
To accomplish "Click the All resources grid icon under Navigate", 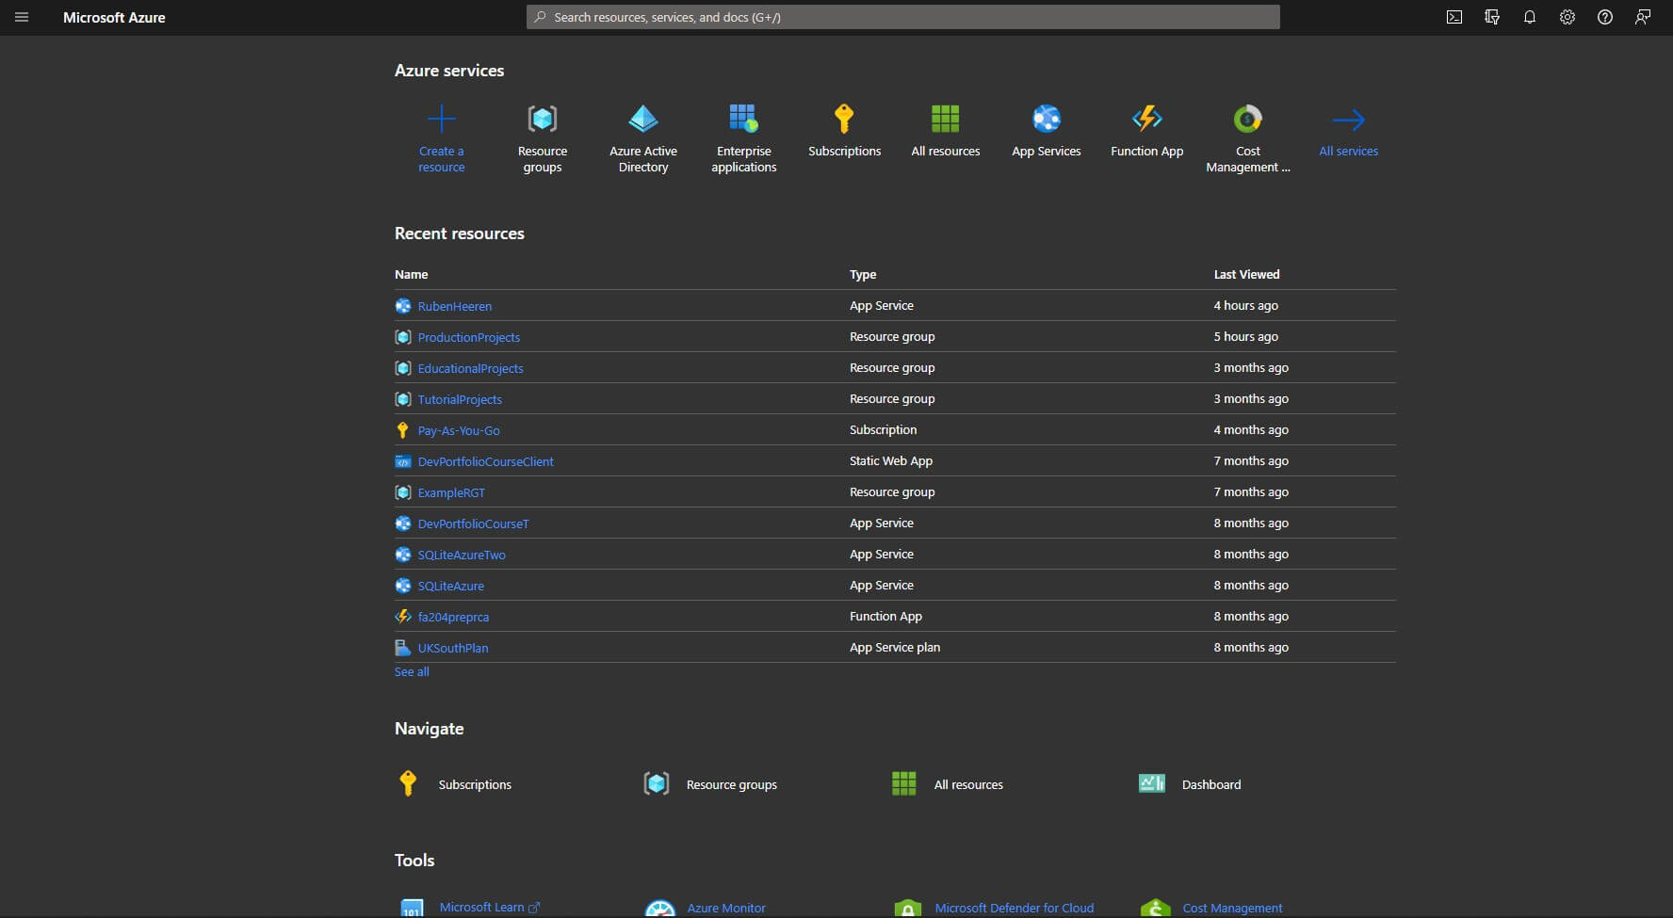I will pos(904,783).
